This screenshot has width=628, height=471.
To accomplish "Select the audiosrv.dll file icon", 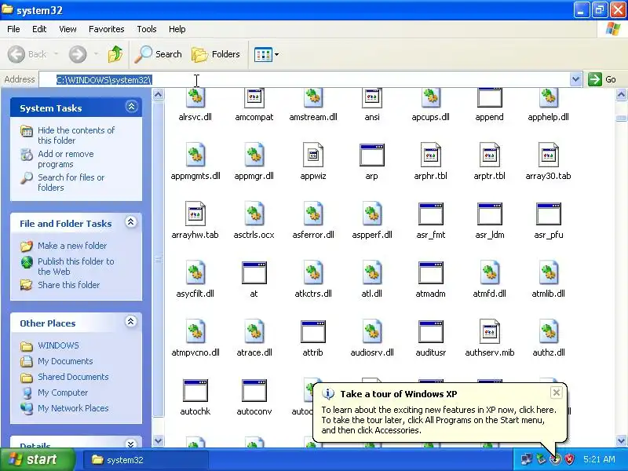I will click(x=372, y=332).
